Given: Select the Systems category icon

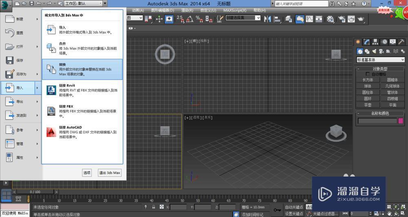Looking at the screenshot, I should tap(403, 51).
